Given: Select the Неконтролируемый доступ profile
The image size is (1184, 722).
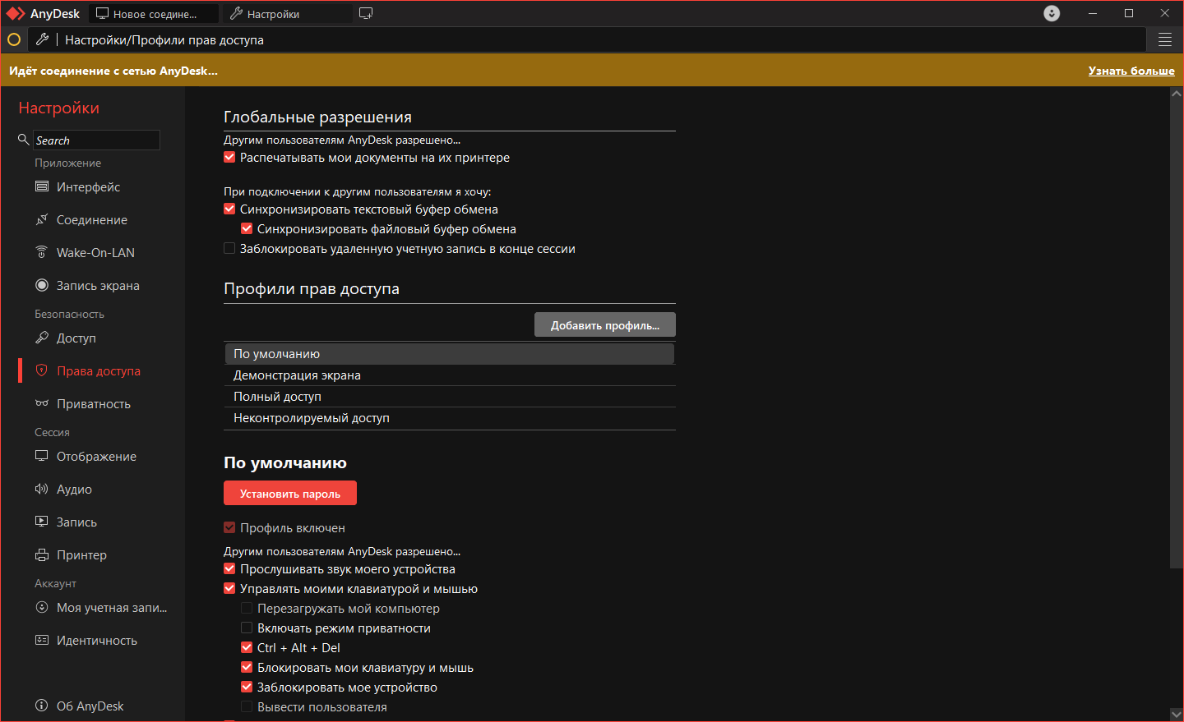Looking at the screenshot, I should pyautogui.click(x=450, y=418).
